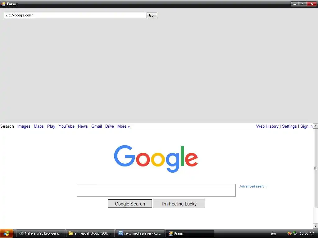
Task: Click the Google Search button
Action: pos(130,204)
